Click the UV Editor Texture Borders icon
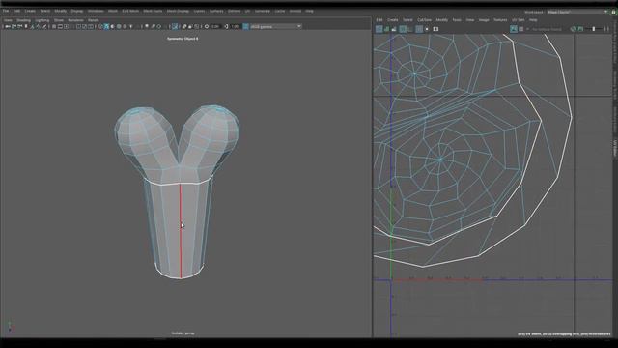The width and height of the screenshot is (618, 348). (x=403, y=29)
